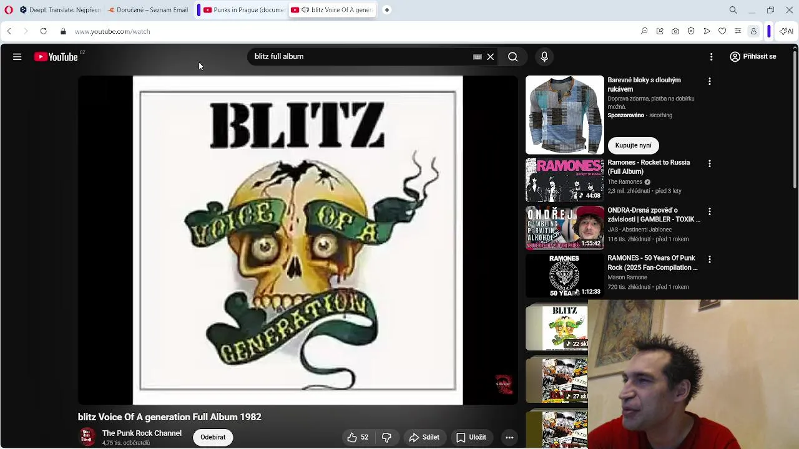Open the browser profile account icon
The width and height of the screenshot is (799, 449).
click(x=753, y=31)
